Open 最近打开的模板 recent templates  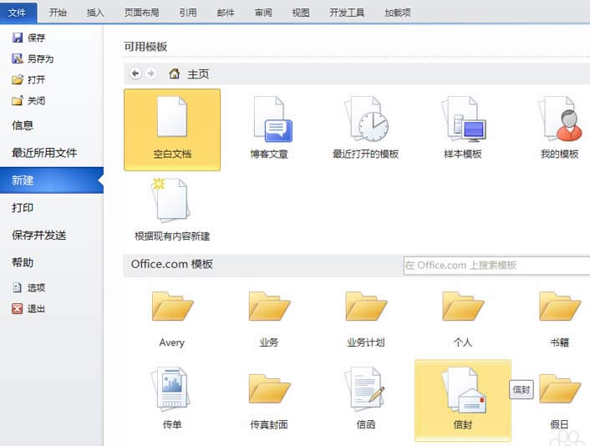tap(365, 129)
